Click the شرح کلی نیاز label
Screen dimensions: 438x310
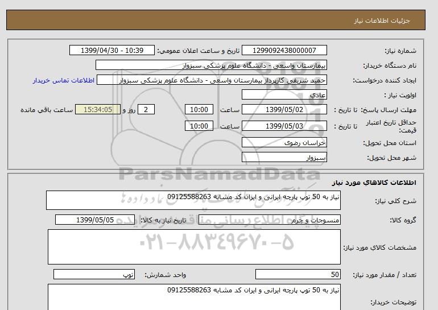(x=395, y=201)
